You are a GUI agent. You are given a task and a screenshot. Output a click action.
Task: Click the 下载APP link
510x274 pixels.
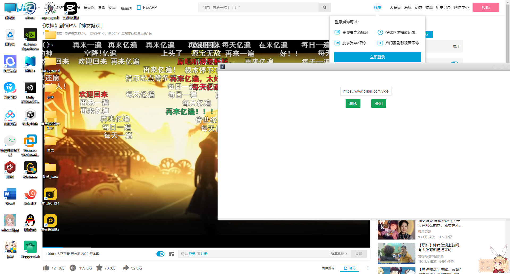click(147, 7)
